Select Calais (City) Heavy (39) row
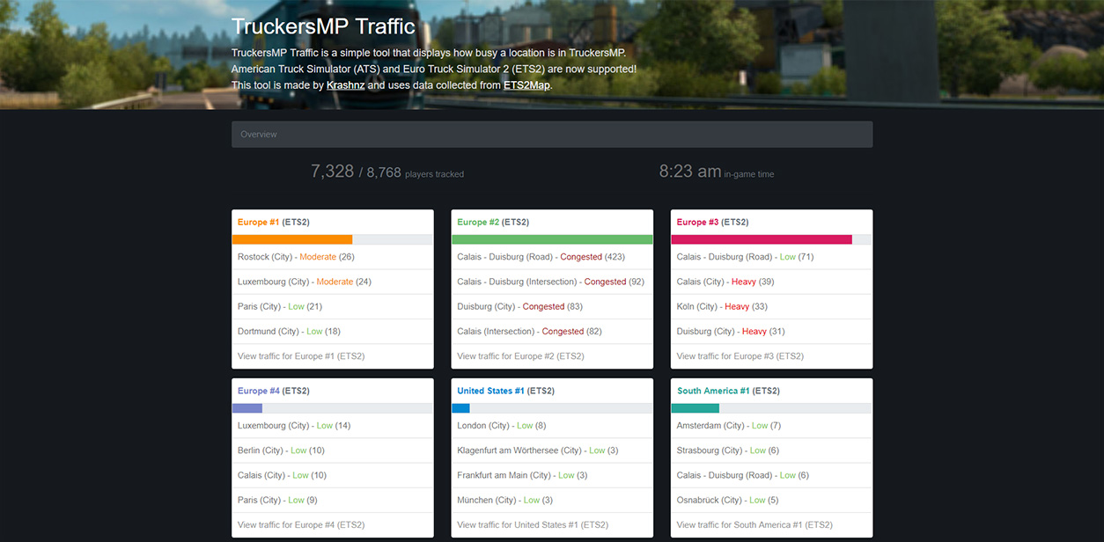1104x542 pixels. 772,282
